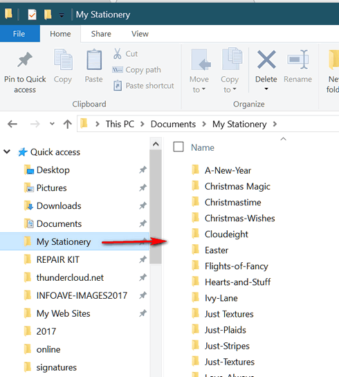Select the Flights-of-Fancy folder
The image size is (339, 377).
(237, 266)
